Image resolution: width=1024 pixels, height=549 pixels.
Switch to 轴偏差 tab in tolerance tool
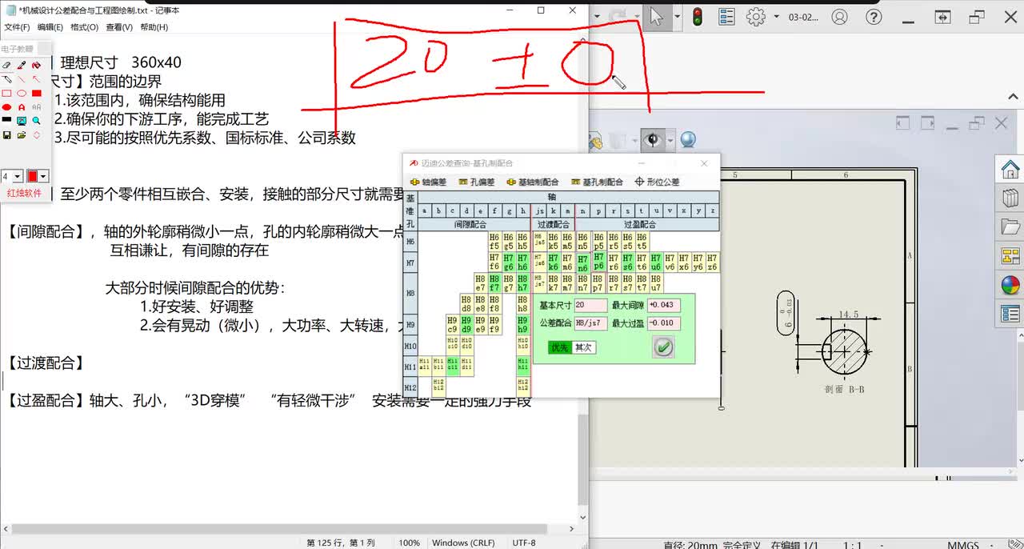429,182
